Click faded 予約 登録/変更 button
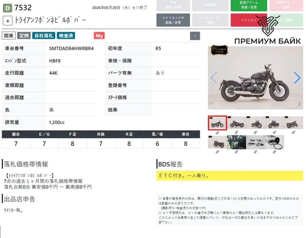Screen dimensions: 306x238 173,5
